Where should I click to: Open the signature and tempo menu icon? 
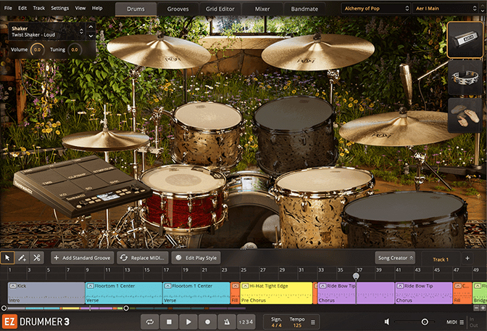[313, 322]
